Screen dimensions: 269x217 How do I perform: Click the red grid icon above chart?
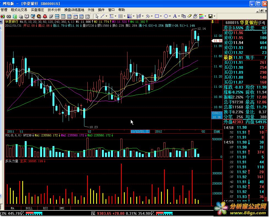217,22
